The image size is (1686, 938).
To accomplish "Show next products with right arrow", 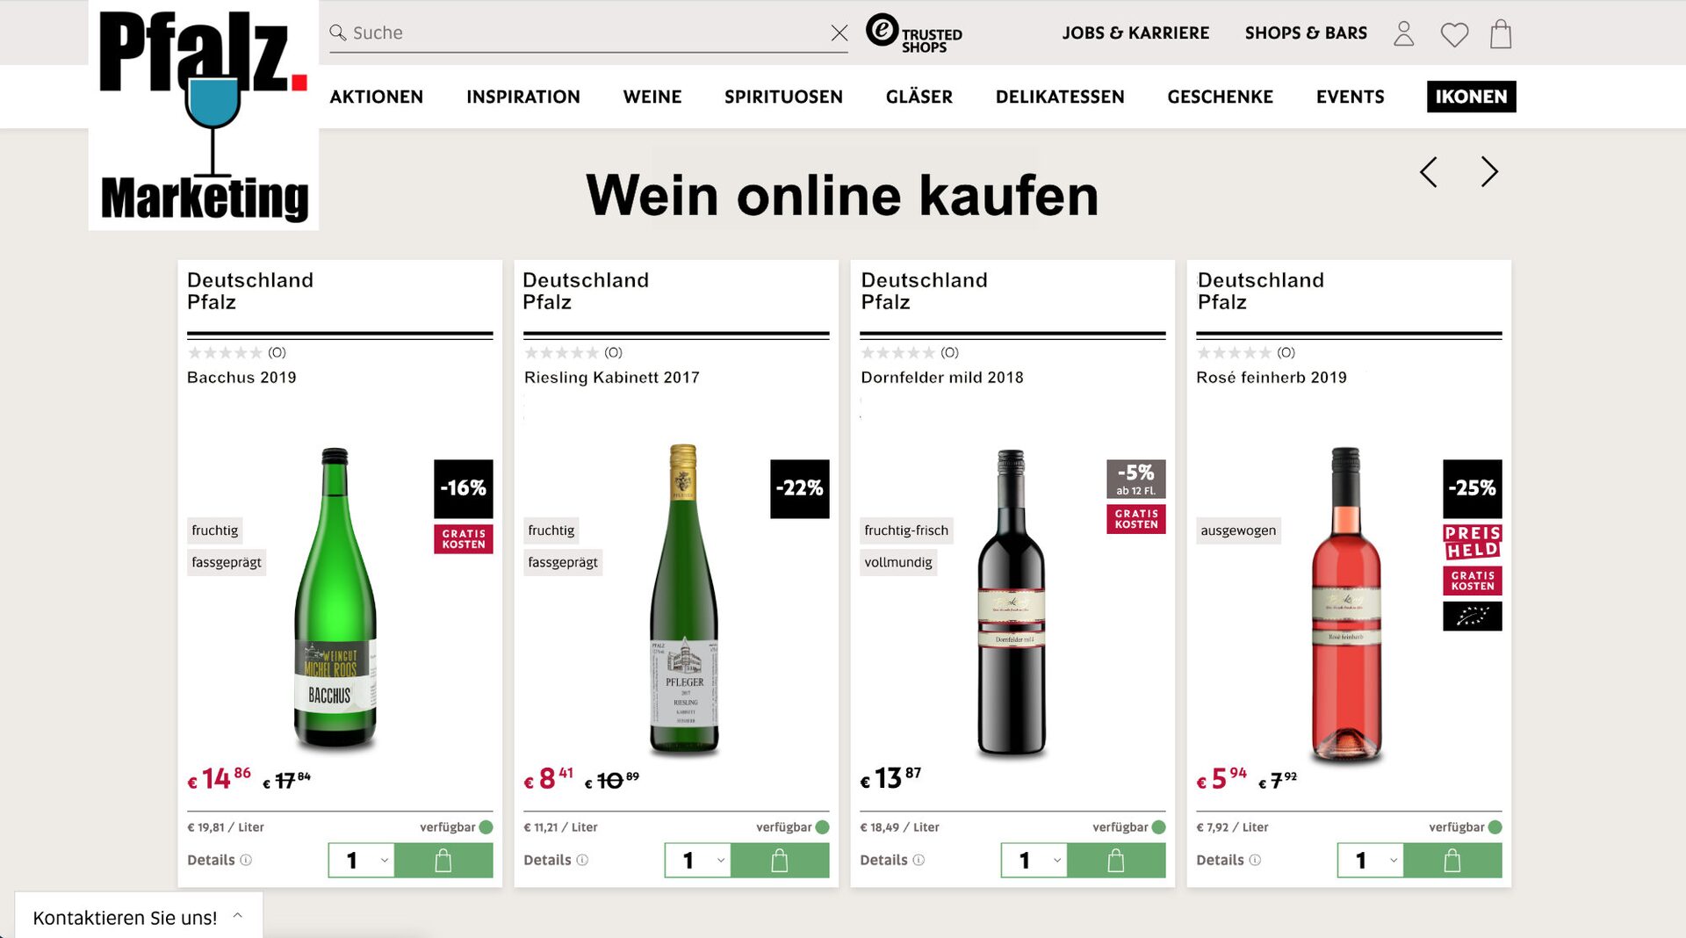I will tap(1489, 172).
